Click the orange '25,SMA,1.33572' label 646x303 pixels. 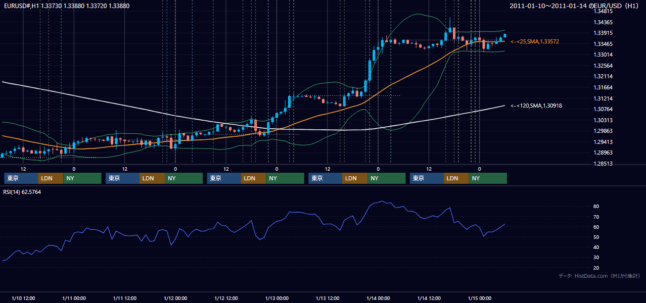pos(535,41)
